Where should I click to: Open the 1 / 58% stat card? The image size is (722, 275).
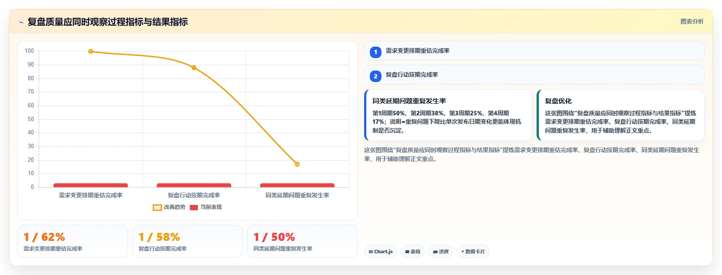188,241
